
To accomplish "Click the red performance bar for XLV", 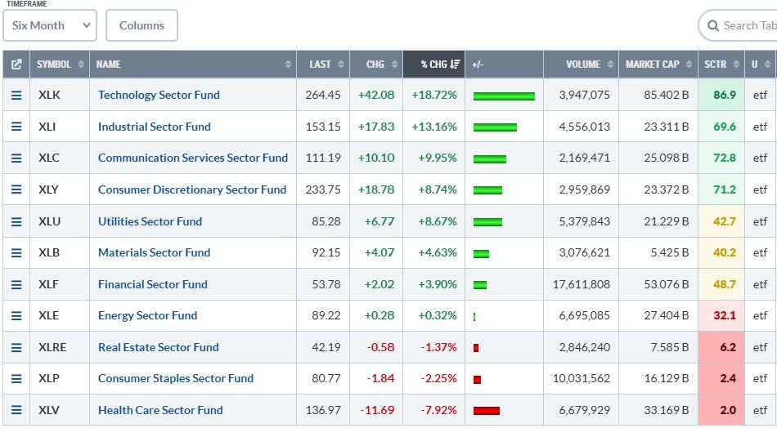I will (x=486, y=411).
